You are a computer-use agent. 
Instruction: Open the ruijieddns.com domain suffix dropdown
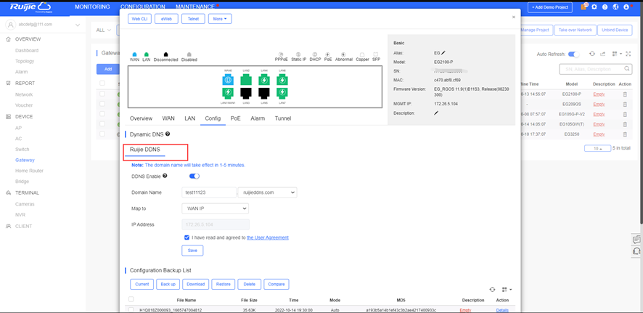[x=267, y=192]
